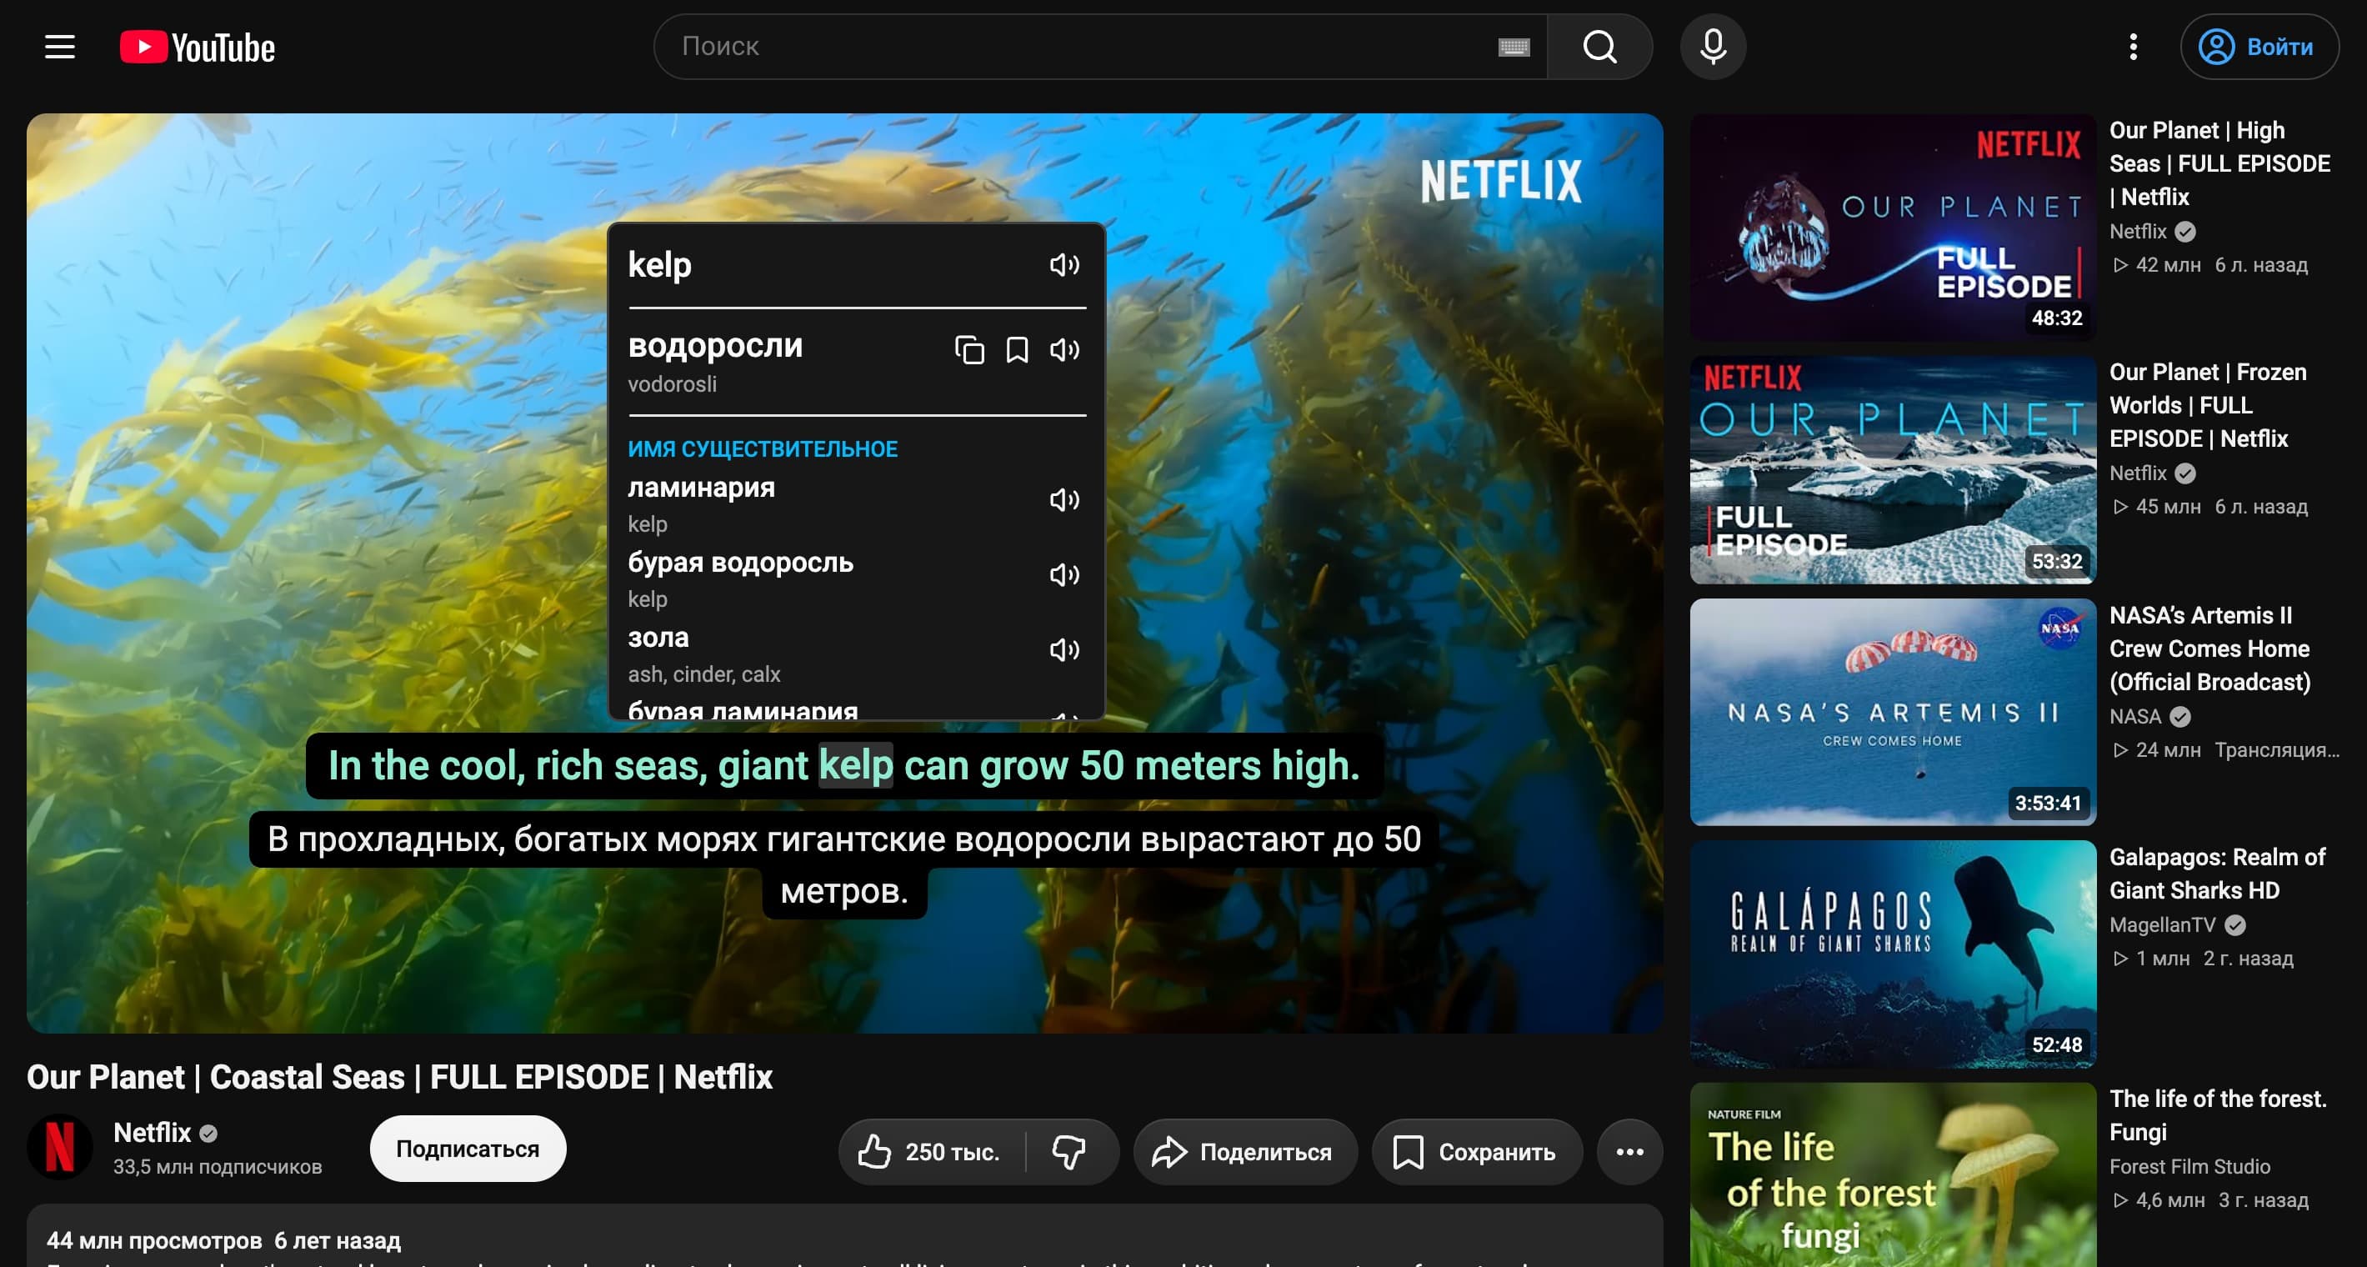Click the word meters in the English subtitle

(x=1198, y=765)
